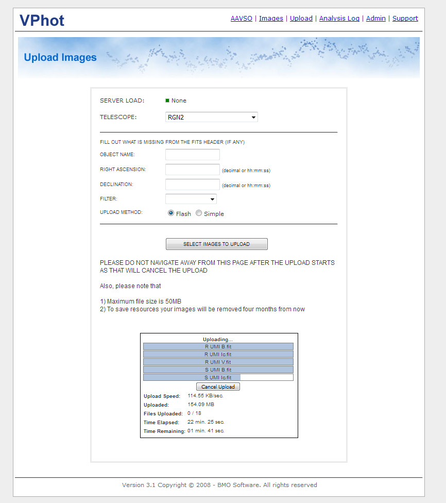Select the Simple upload method
The width and height of the screenshot is (446, 503).
tap(199, 213)
